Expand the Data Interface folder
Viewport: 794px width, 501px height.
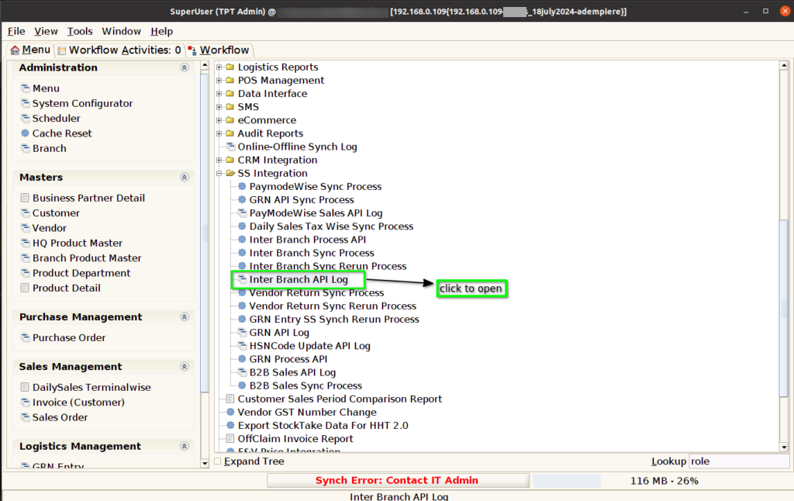(219, 93)
